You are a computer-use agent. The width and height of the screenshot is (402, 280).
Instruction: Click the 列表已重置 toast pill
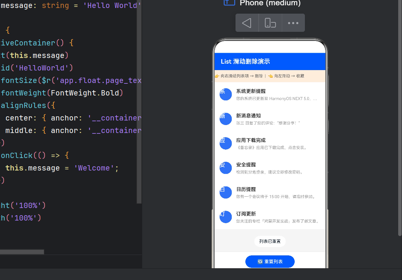[270, 241]
